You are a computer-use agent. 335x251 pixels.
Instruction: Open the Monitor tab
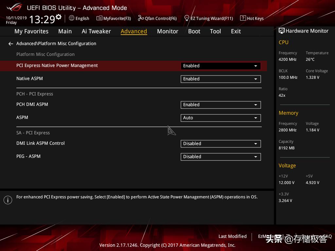167,31
